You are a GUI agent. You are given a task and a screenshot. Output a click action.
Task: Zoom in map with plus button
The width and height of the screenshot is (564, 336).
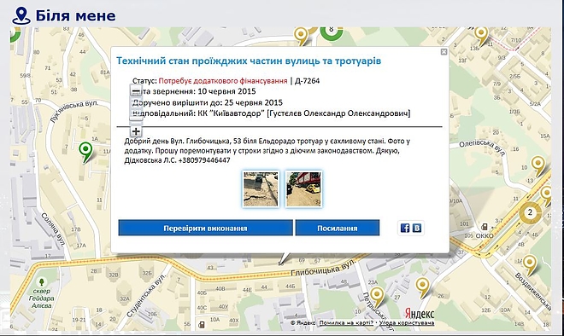coord(136,131)
